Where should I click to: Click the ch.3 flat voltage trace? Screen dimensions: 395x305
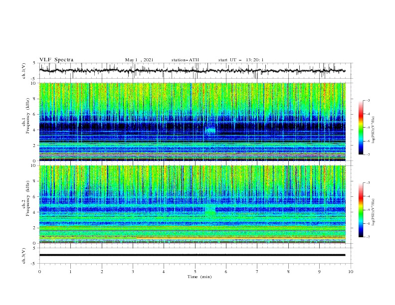pyautogui.click(x=192, y=255)
